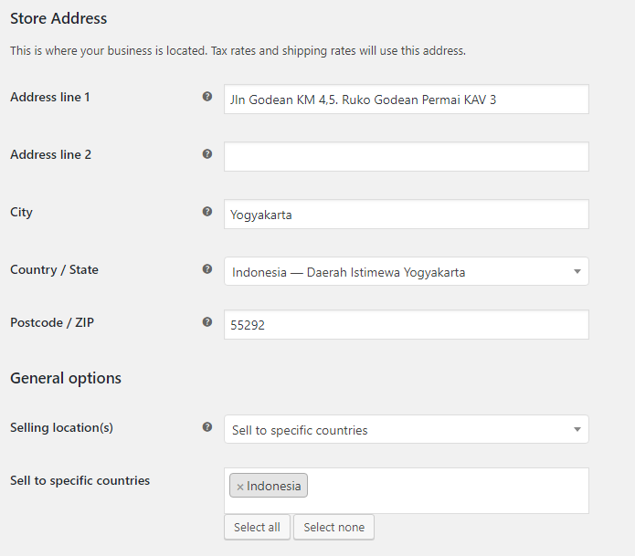This screenshot has height=556, width=635.
Task: Click the Postcode field showing 55292
Action: [407, 324]
